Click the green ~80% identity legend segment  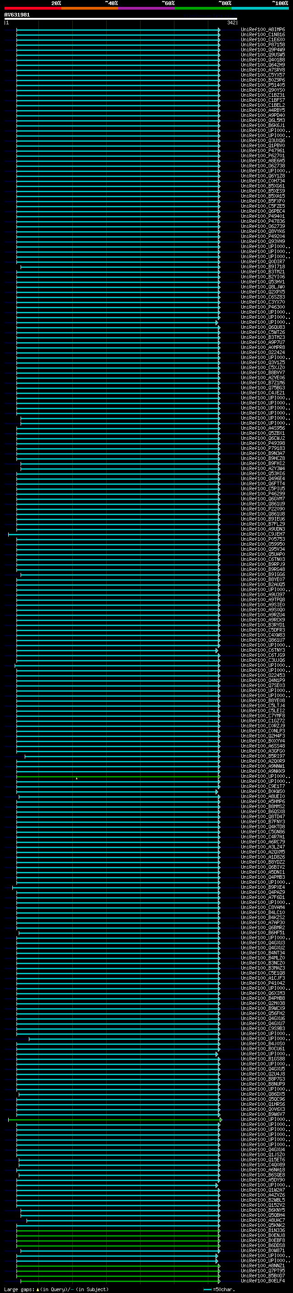tap(203, 8)
